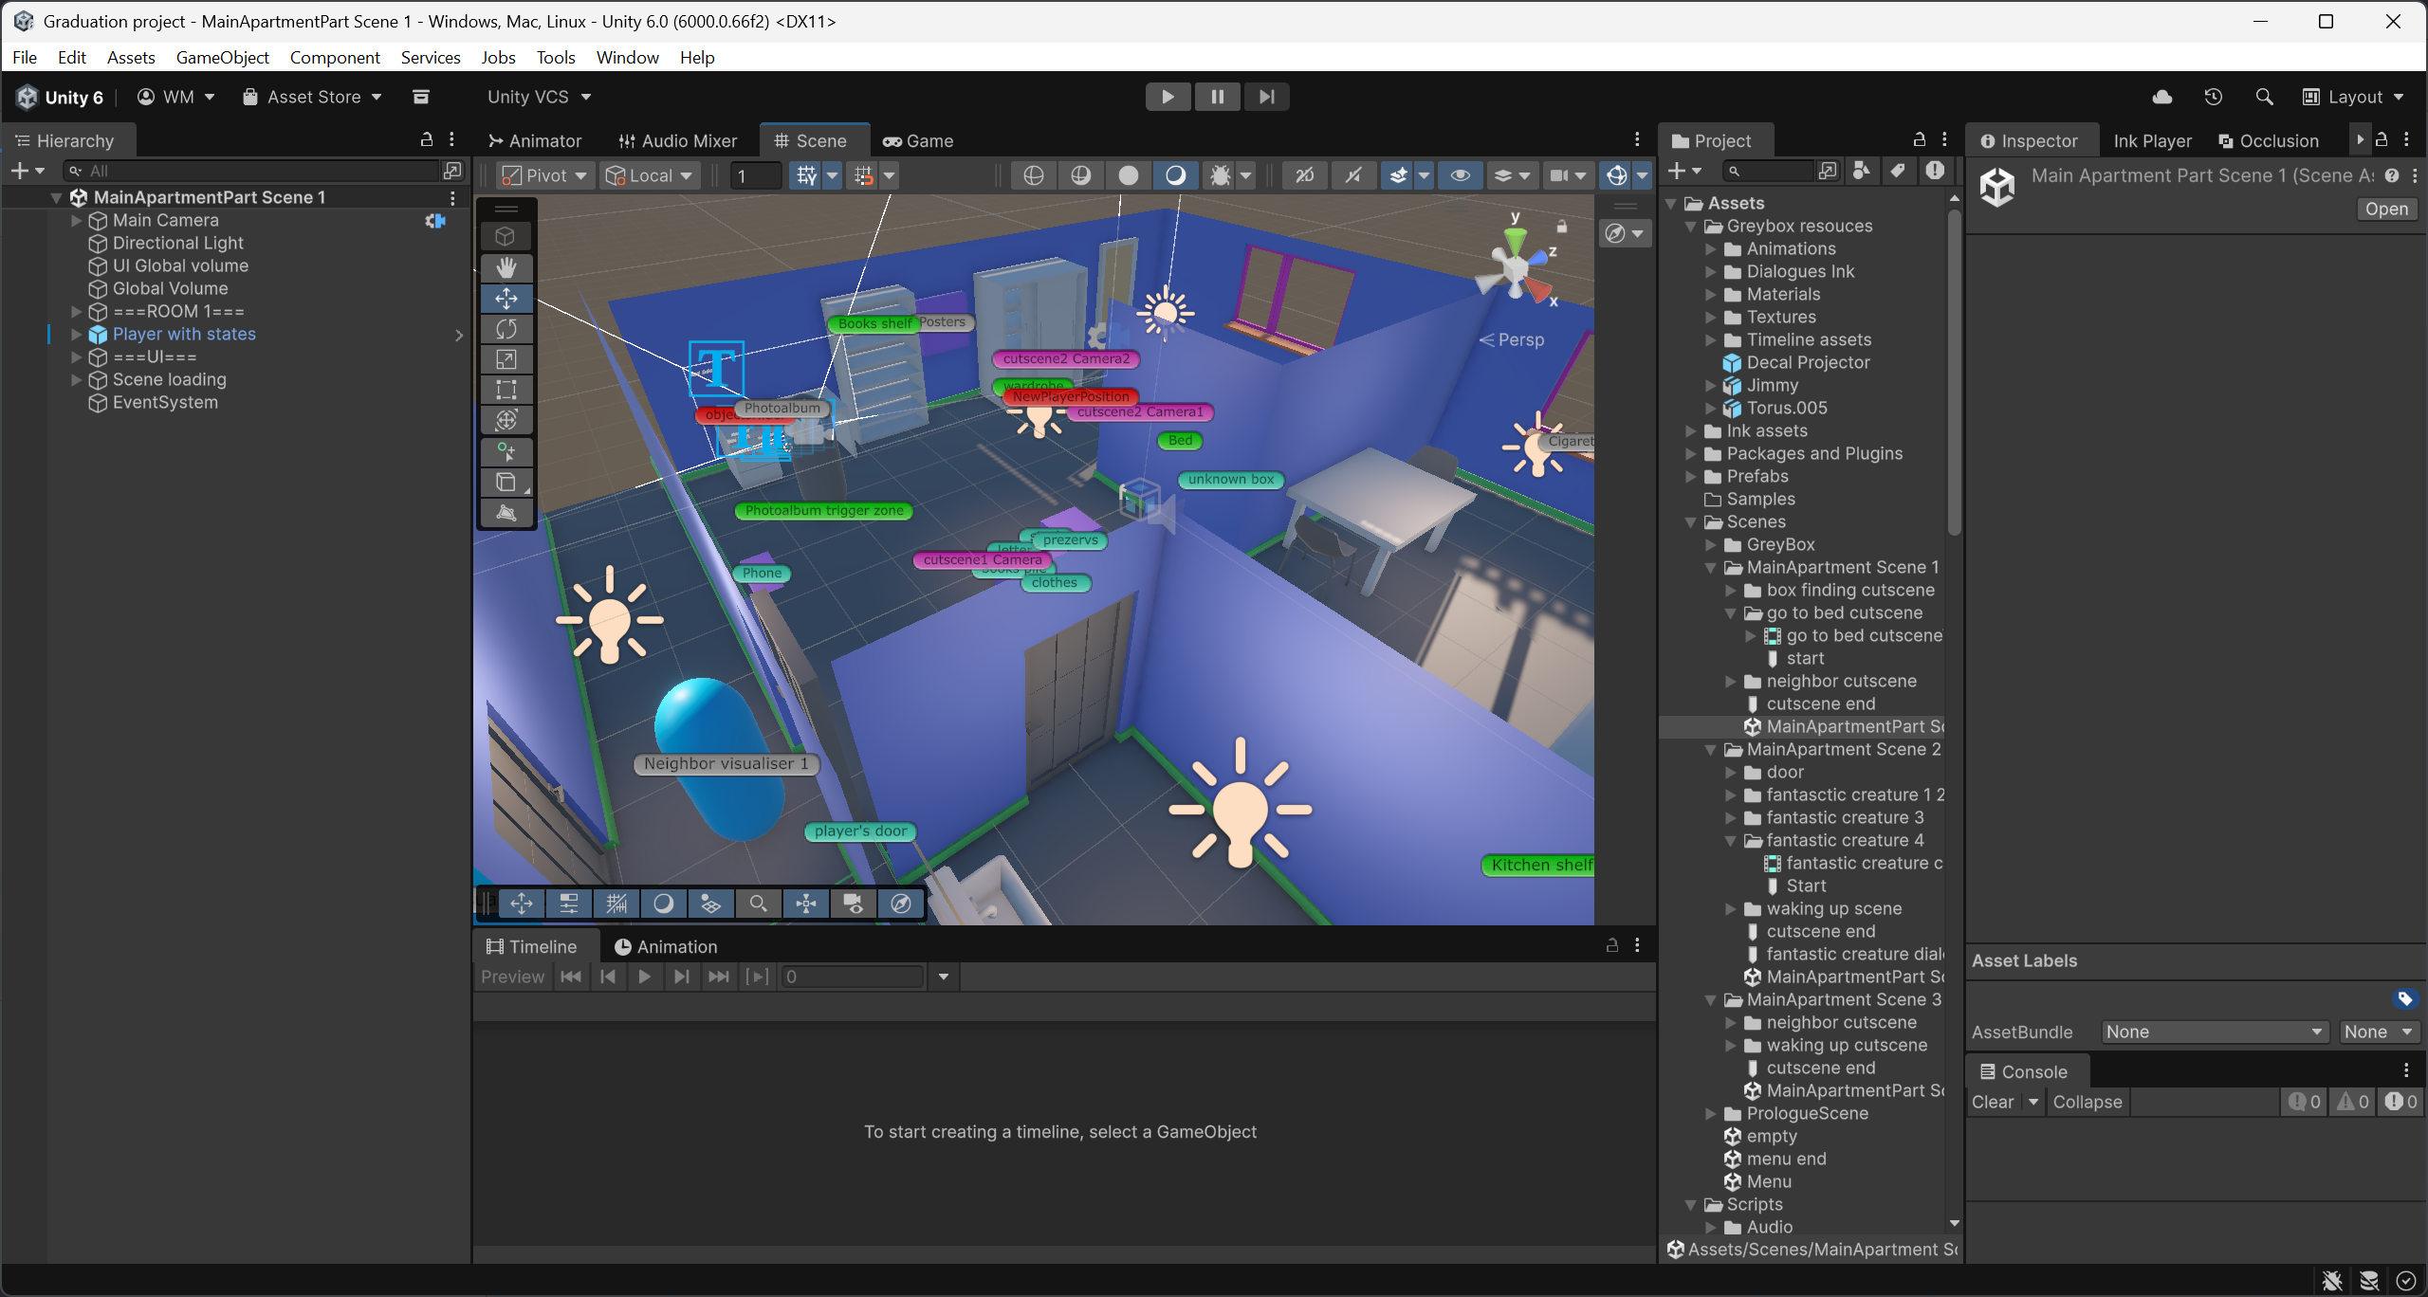Click the timeline Play preview button
The height and width of the screenshot is (1297, 2428).
[644, 977]
